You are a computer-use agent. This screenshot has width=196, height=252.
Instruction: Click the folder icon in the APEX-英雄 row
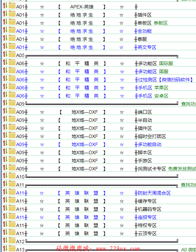pyautogui.click(x=12, y=6)
